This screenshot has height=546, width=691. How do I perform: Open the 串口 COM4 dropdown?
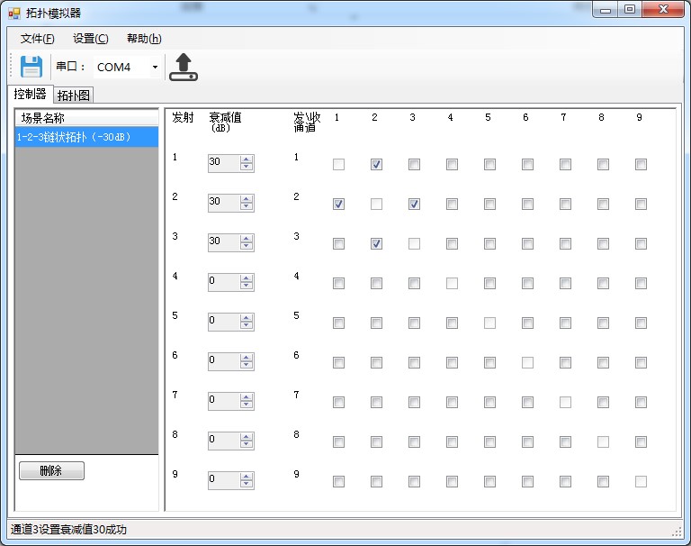pos(155,68)
